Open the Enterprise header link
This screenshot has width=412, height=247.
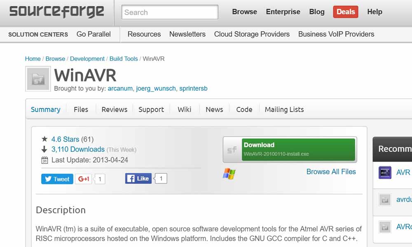283,12
